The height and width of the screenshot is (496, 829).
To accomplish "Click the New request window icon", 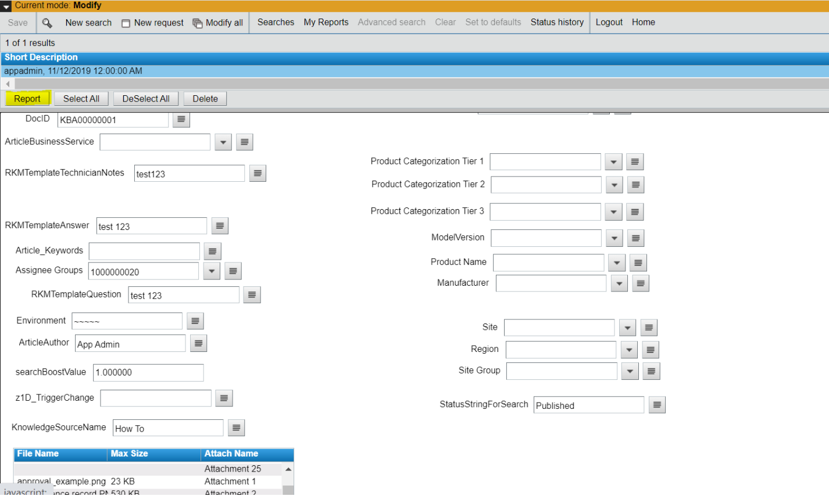I will pos(126,23).
